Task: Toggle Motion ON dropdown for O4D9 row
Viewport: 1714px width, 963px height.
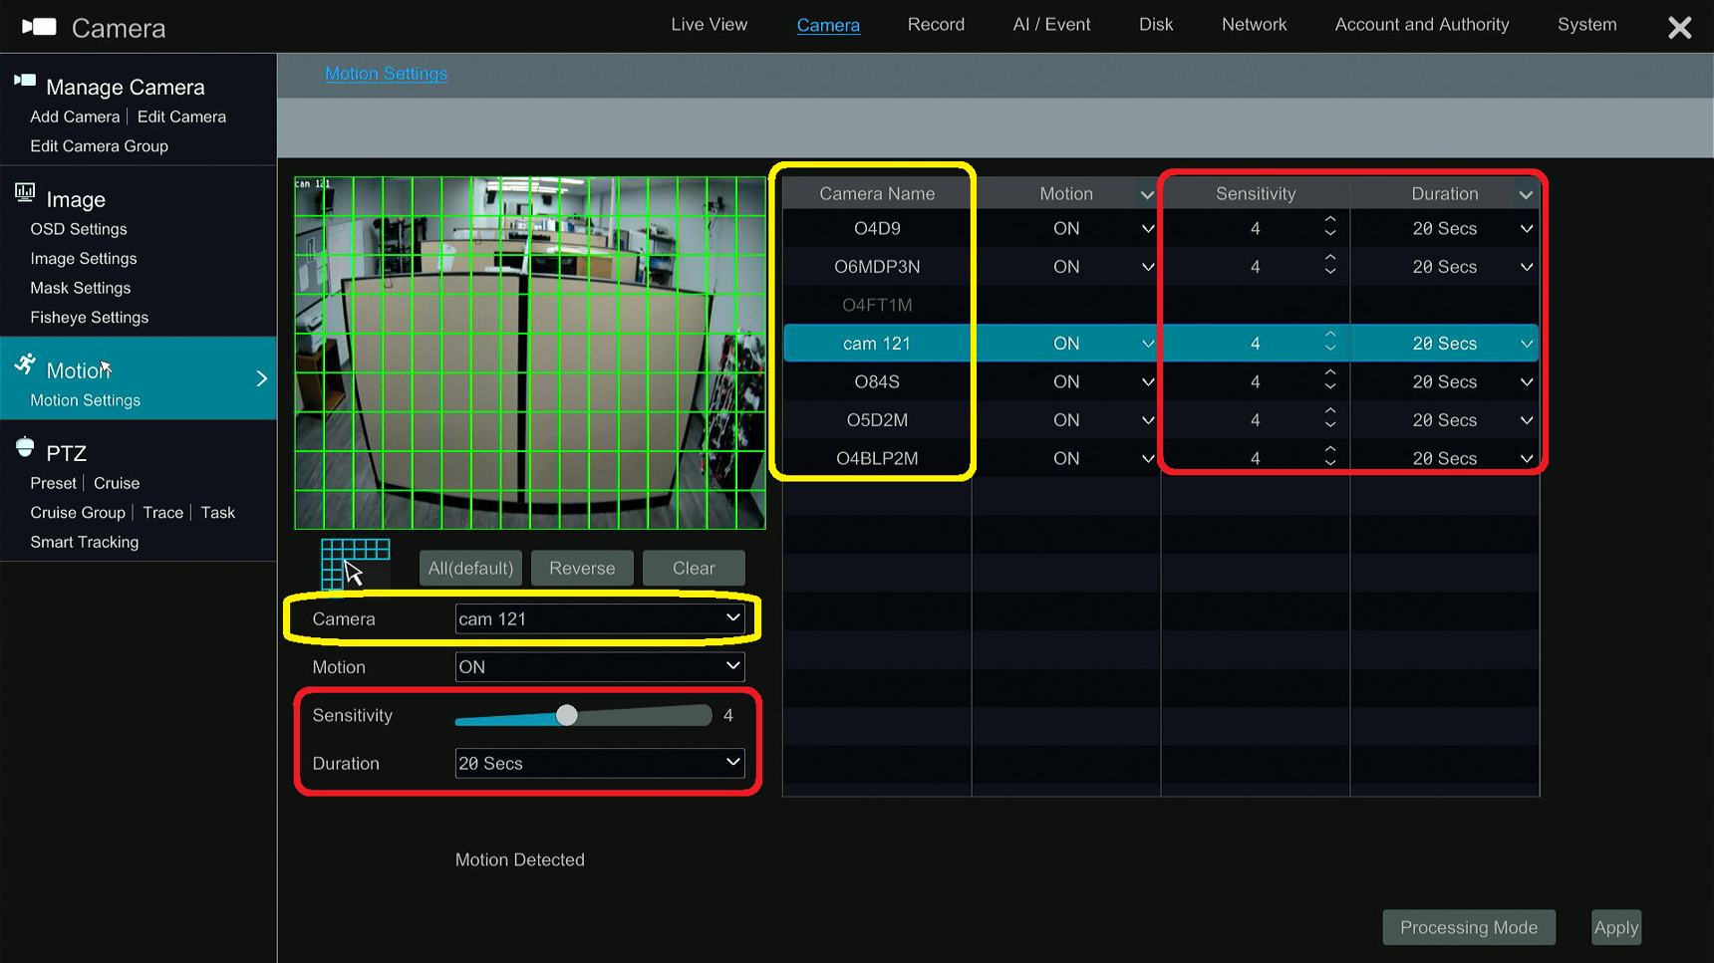Action: tap(1147, 229)
